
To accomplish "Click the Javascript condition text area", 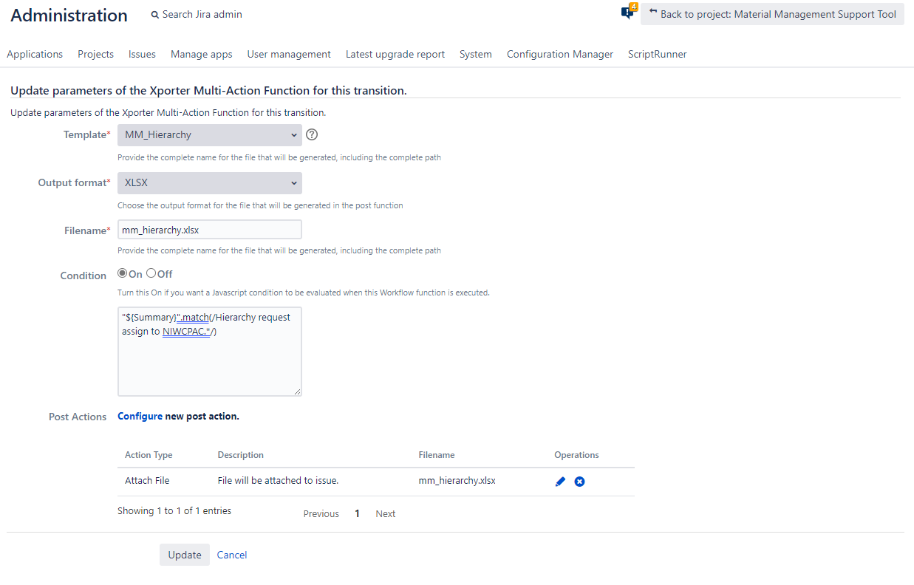I will [209, 351].
